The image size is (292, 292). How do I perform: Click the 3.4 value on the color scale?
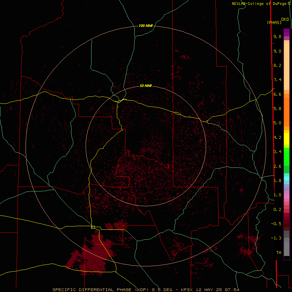(x=277, y=152)
